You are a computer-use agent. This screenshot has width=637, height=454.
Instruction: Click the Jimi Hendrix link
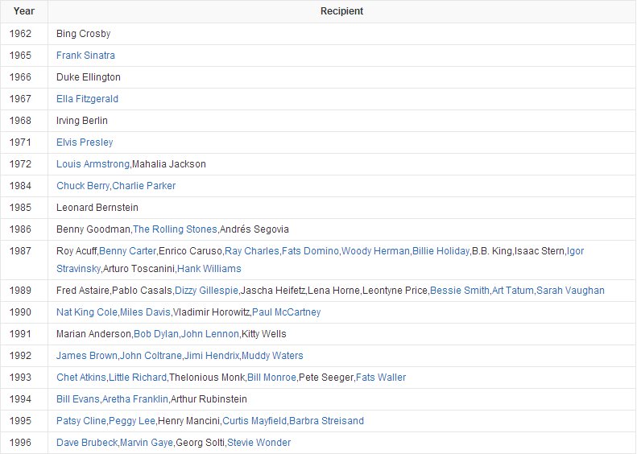point(217,356)
